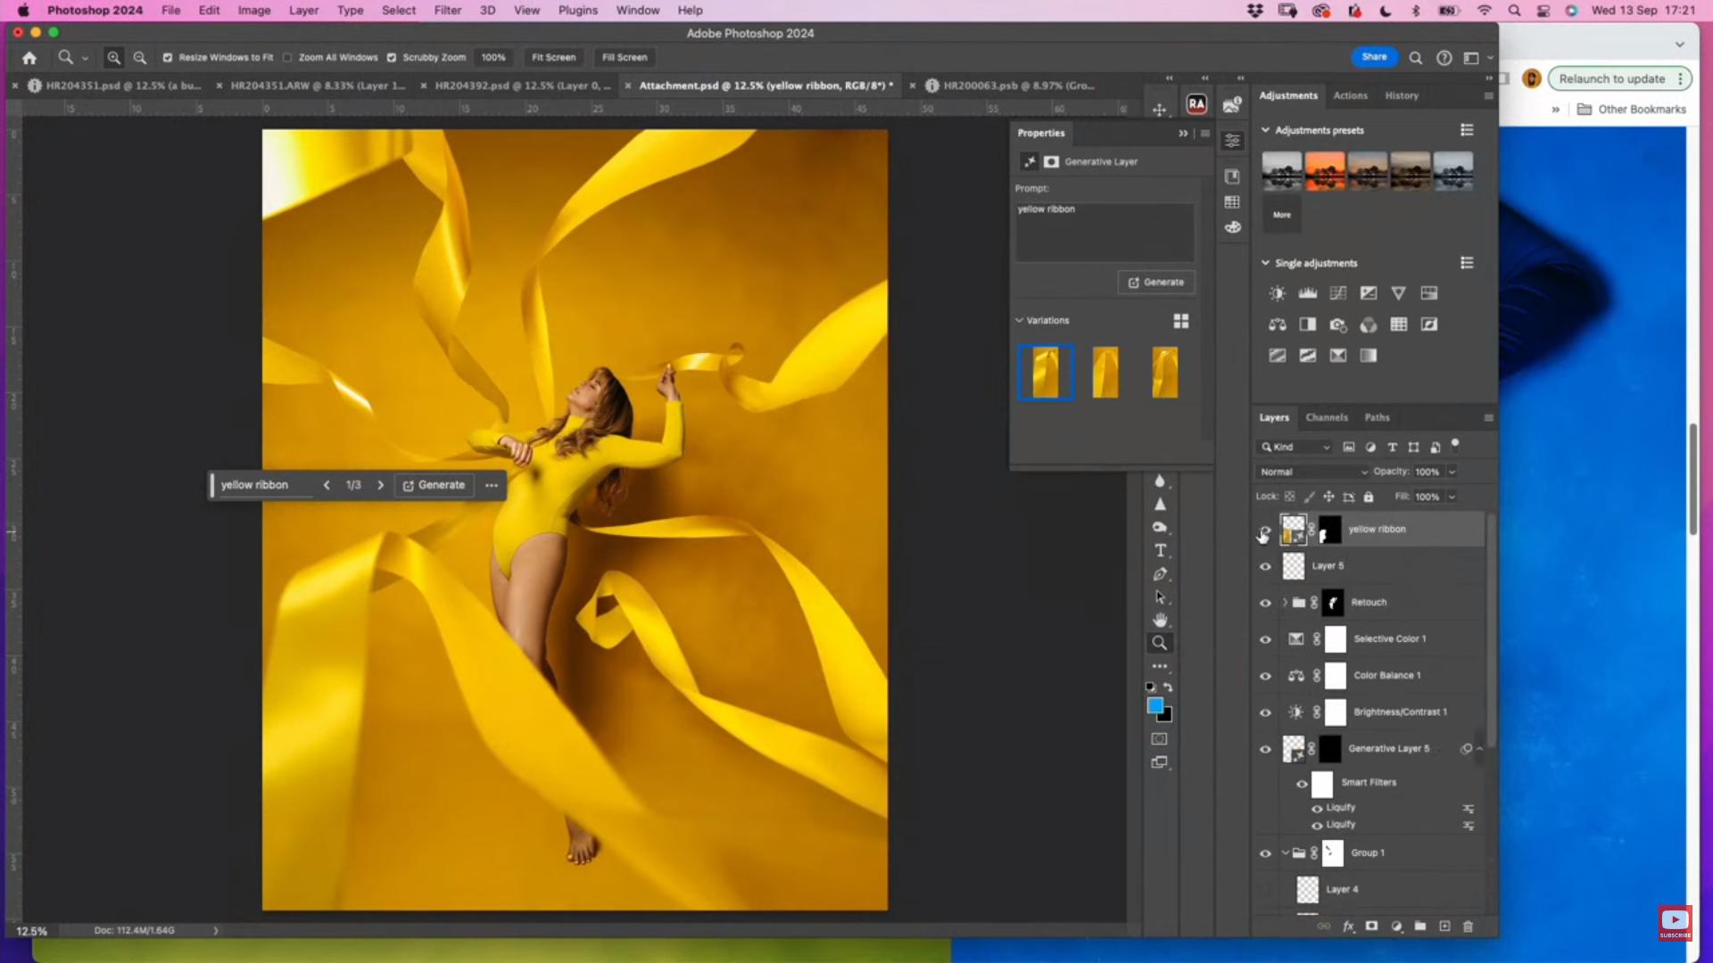Click the Brightness/Contrast adjustment icon

(x=1277, y=293)
